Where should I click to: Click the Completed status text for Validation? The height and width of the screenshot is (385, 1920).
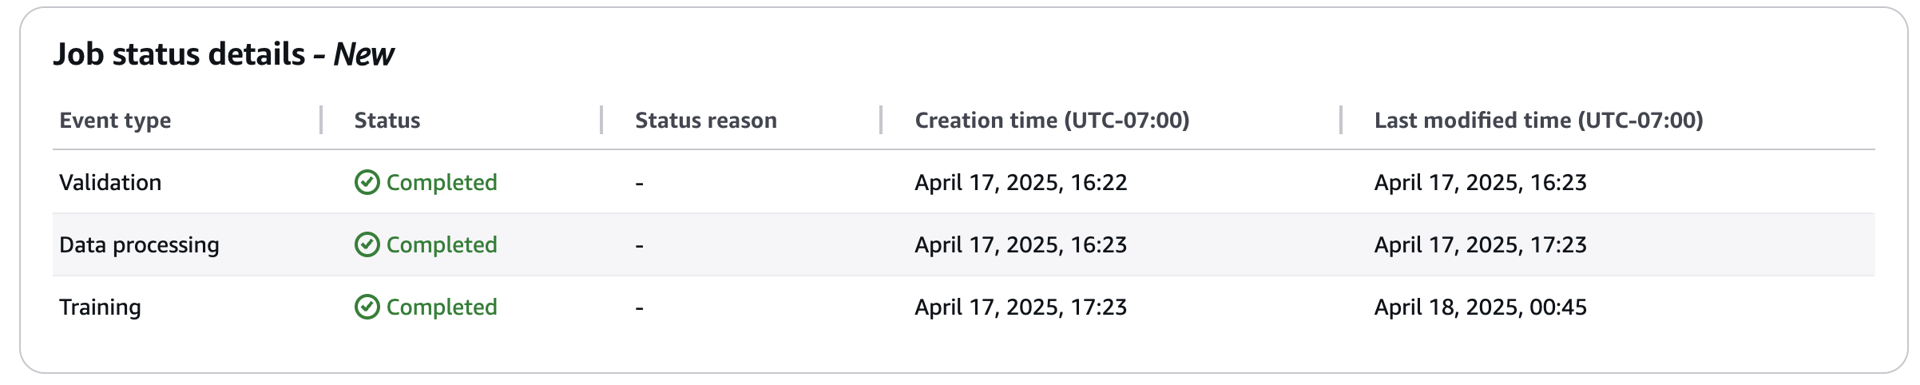point(442,183)
